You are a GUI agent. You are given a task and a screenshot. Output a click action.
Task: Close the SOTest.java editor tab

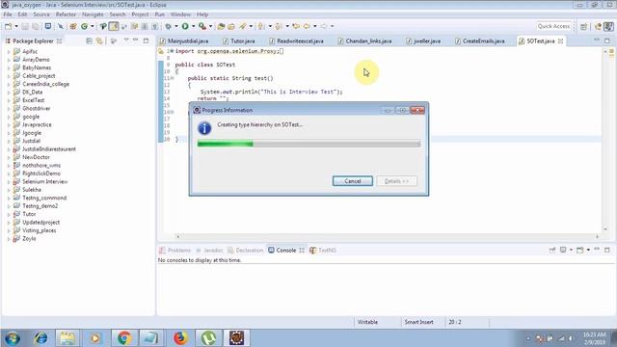click(561, 40)
